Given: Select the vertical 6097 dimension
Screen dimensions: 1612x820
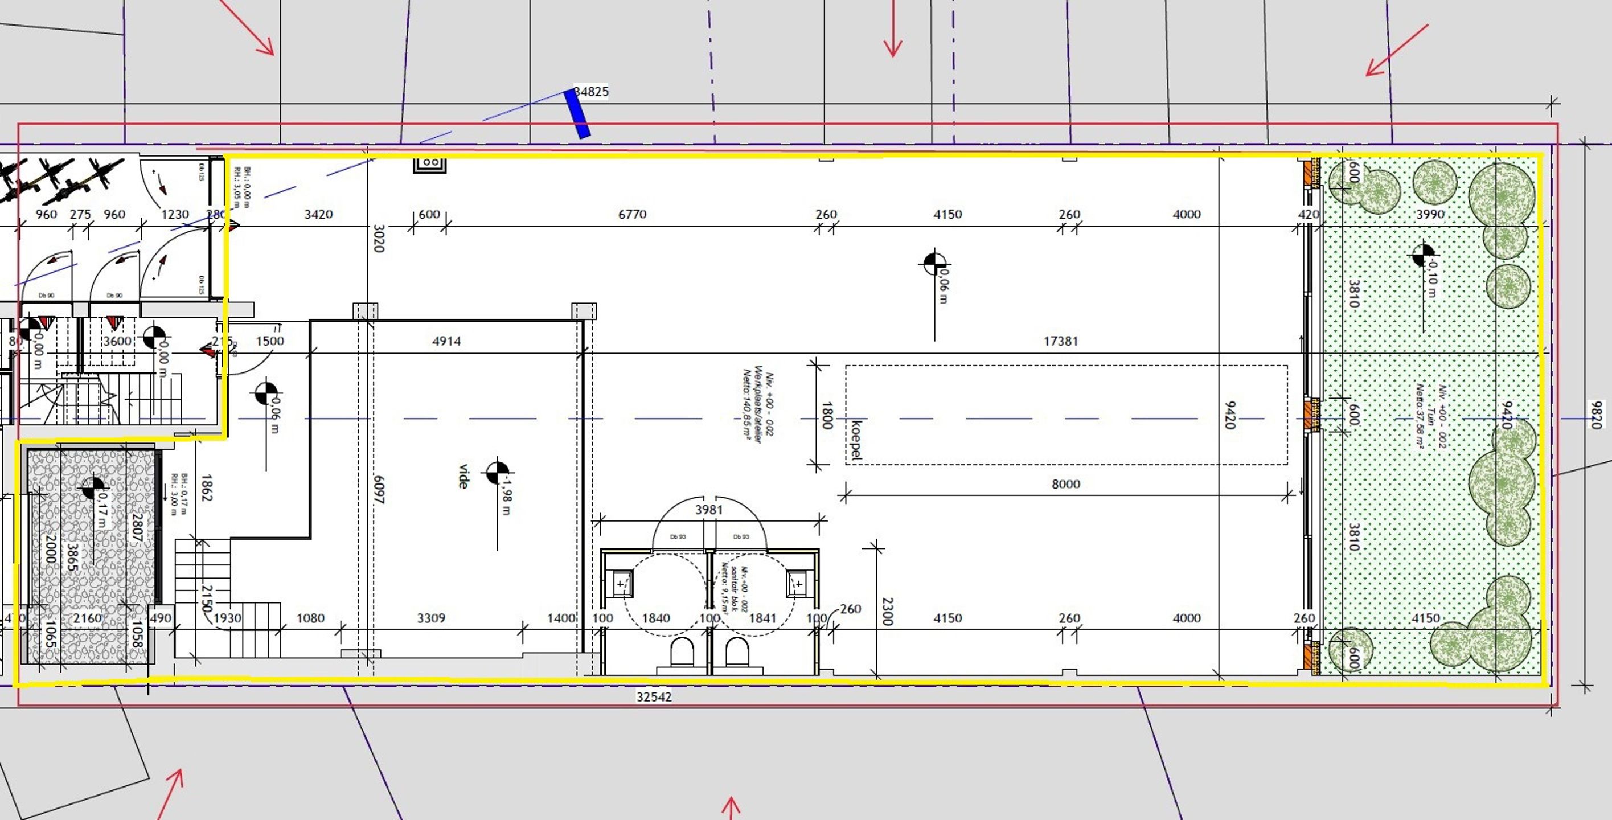Looking at the screenshot, I should 379,490.
